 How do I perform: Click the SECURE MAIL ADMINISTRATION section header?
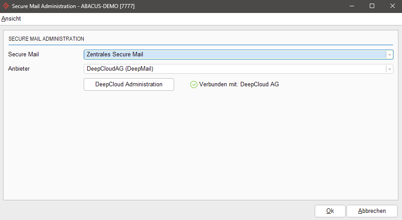tap(47, 39)
